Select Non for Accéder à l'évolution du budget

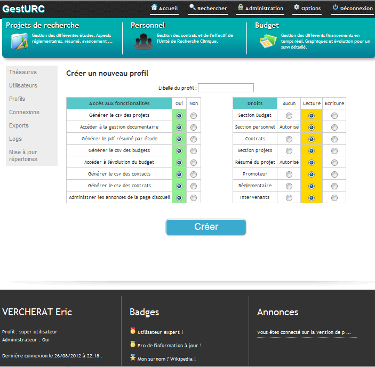(x=194, y=163)
